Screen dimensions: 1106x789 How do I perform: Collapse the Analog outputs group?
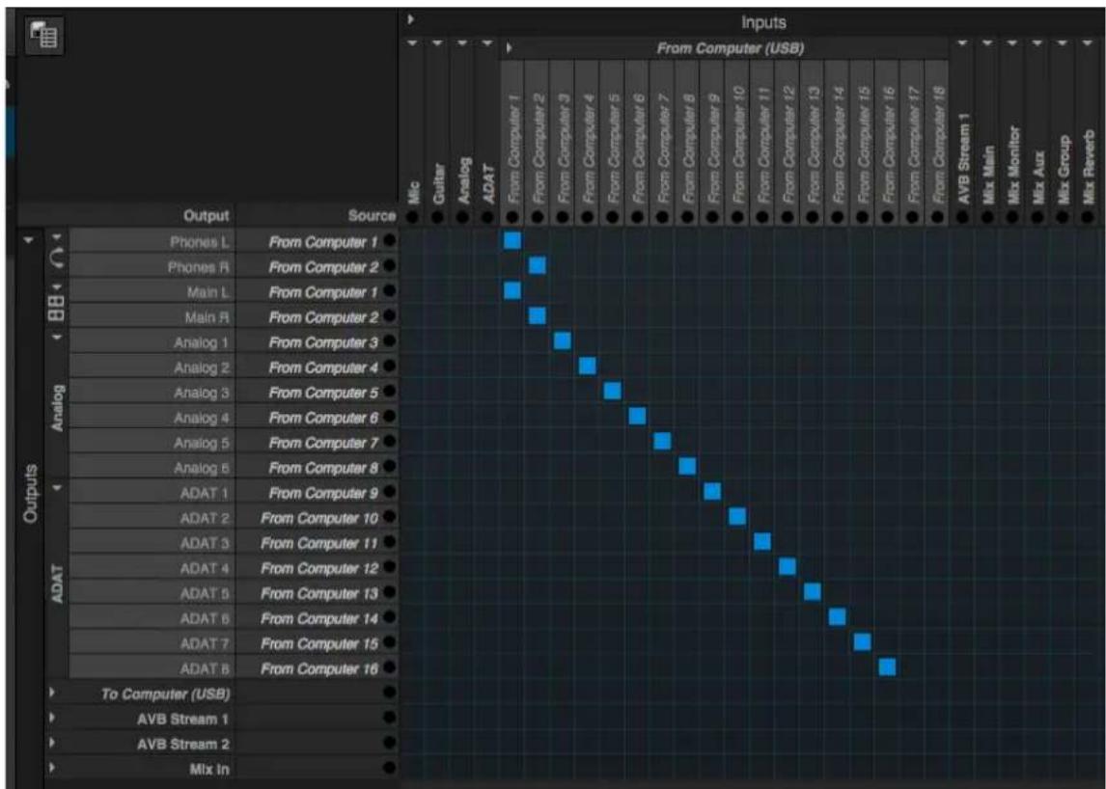coord(56,337)
